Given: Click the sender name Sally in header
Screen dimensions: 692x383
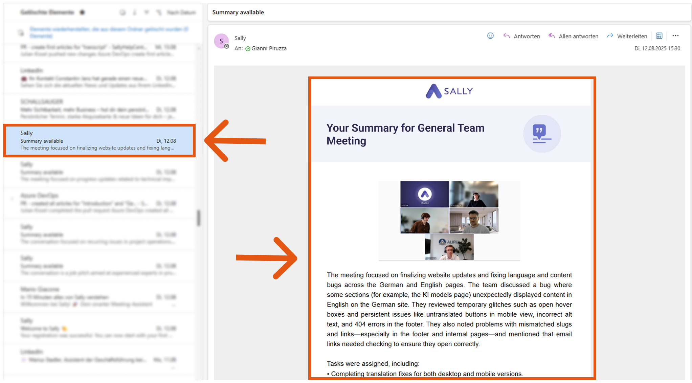Looking at the screenshot, I should pos(240,38).
